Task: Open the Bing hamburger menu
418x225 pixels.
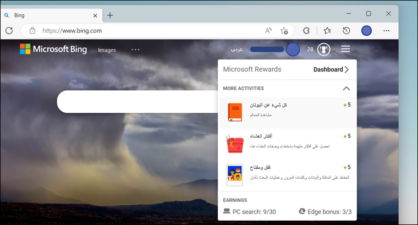Action: point(345,49)
